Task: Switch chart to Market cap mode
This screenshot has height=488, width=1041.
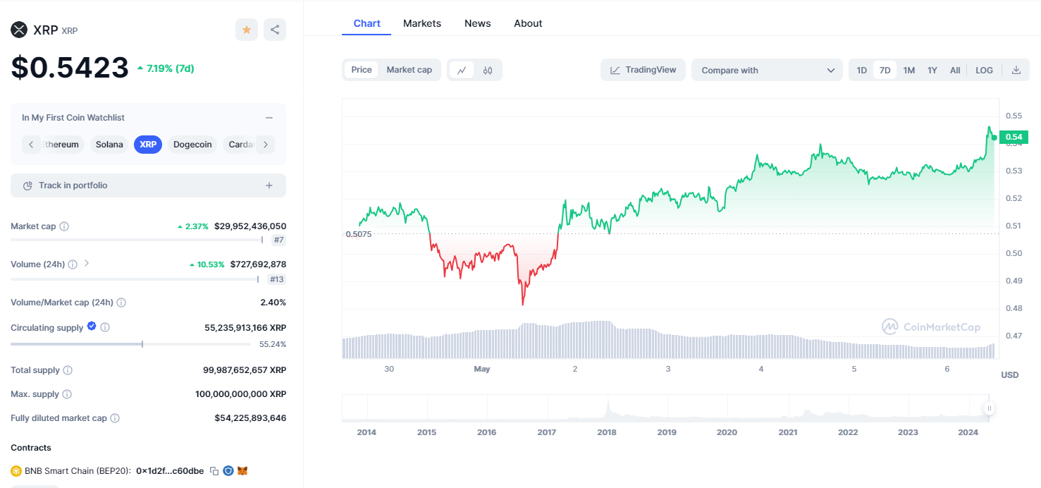Action: (x=409, y=70)
